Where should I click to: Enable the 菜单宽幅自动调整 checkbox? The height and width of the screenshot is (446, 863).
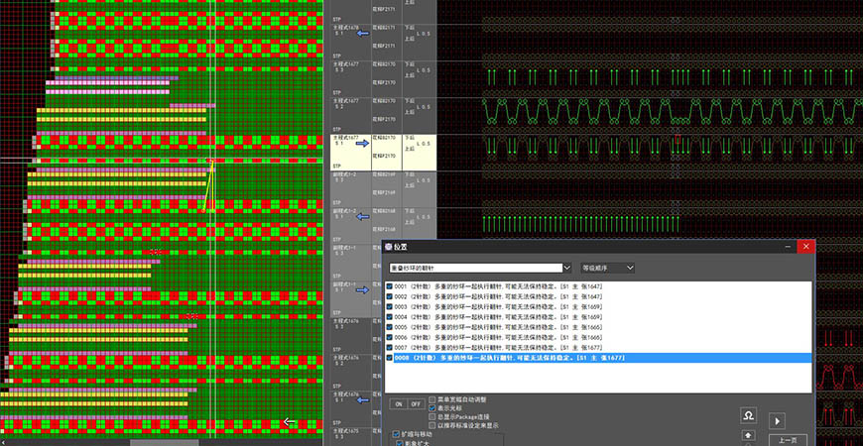click(433, 399)
